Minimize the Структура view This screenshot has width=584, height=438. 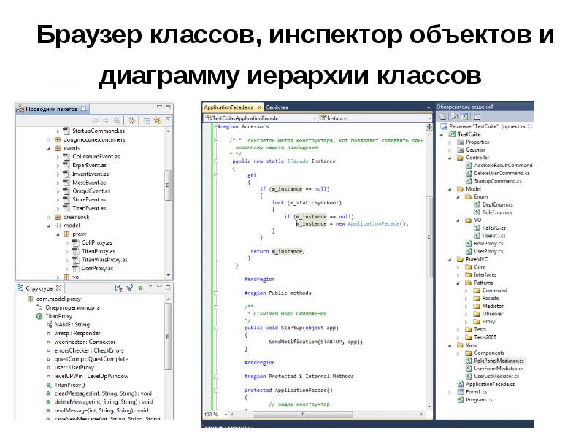(x=159, y=287)
